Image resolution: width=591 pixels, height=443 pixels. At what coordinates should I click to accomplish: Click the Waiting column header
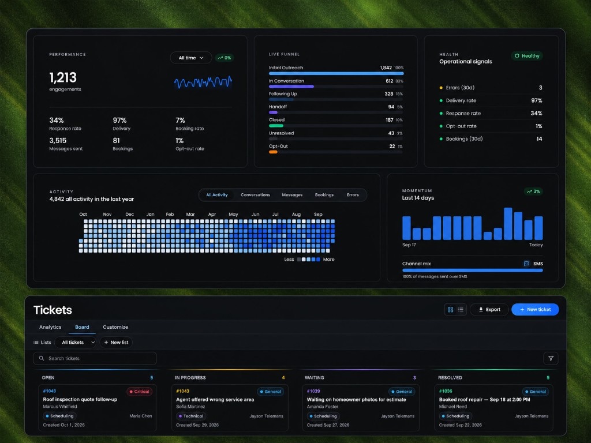(315, 377)
